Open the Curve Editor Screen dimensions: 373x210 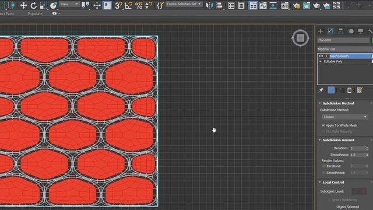(263, 5)
